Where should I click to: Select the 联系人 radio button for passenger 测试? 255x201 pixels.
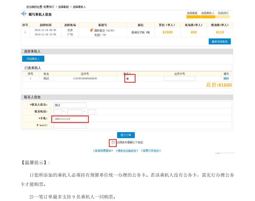tap(127, 79)
